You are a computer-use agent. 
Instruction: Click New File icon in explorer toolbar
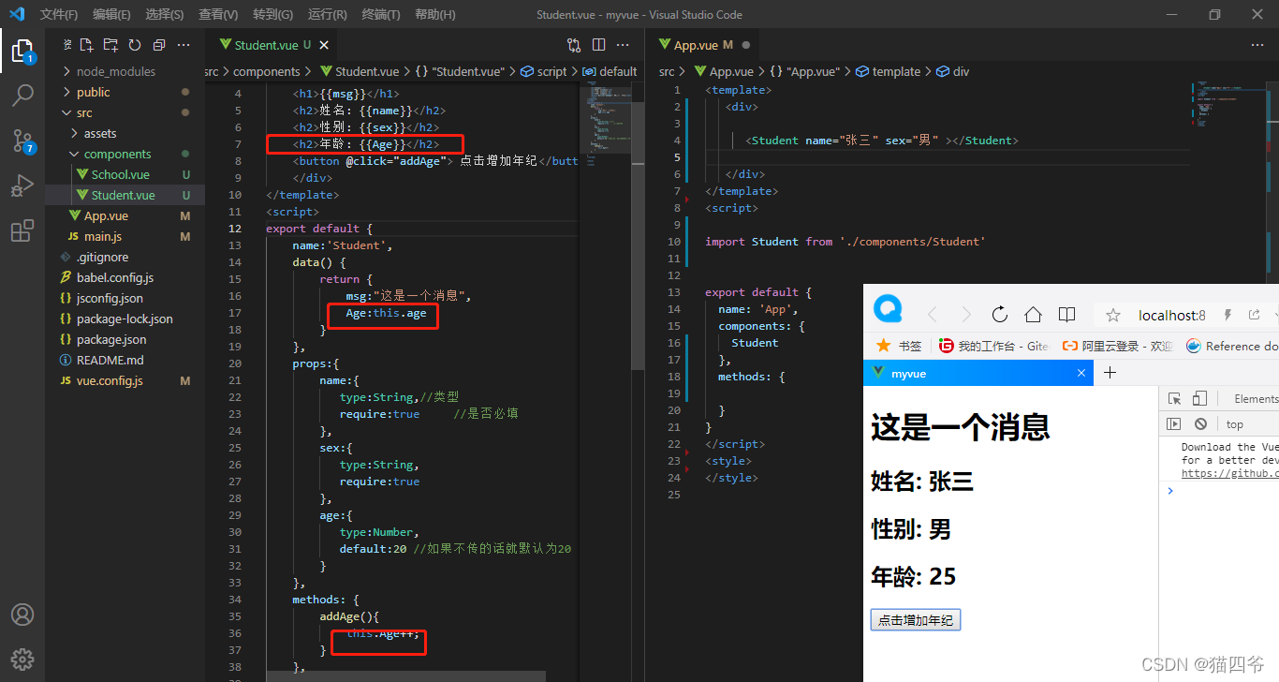(x=87, y=45)
